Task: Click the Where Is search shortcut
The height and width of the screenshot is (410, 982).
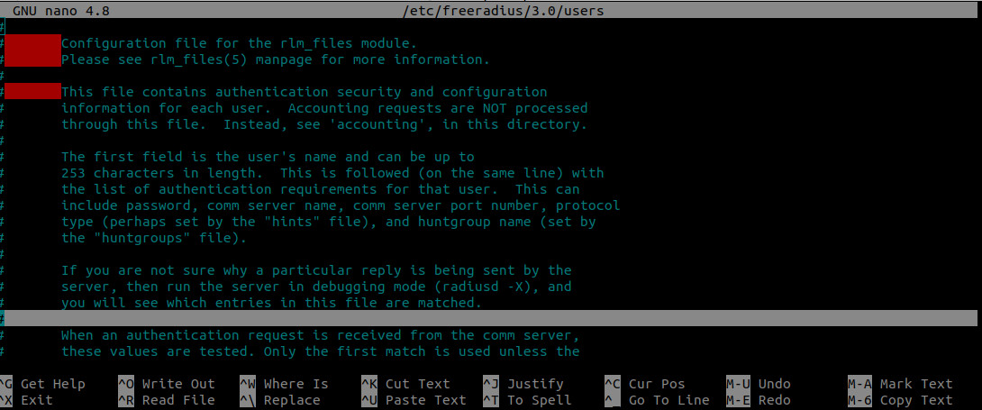Action: pyautogui.click(x=296, y=384)
